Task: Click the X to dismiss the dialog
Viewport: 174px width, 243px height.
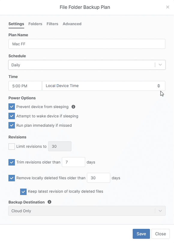Action: pos(168,7)
